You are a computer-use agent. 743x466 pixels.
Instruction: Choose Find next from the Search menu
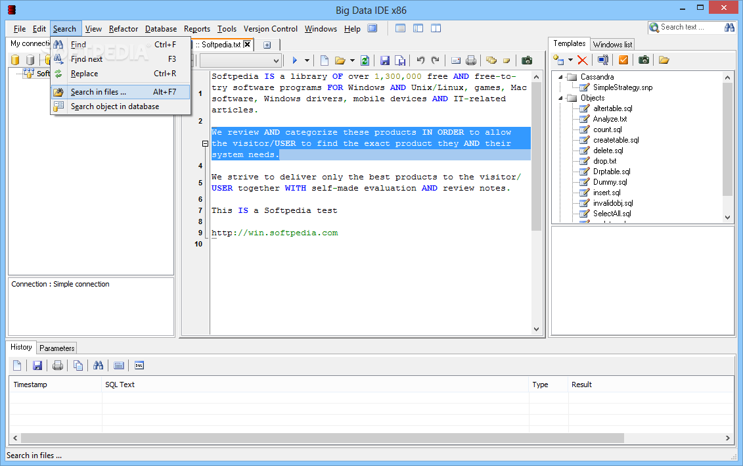click(120, 59)
